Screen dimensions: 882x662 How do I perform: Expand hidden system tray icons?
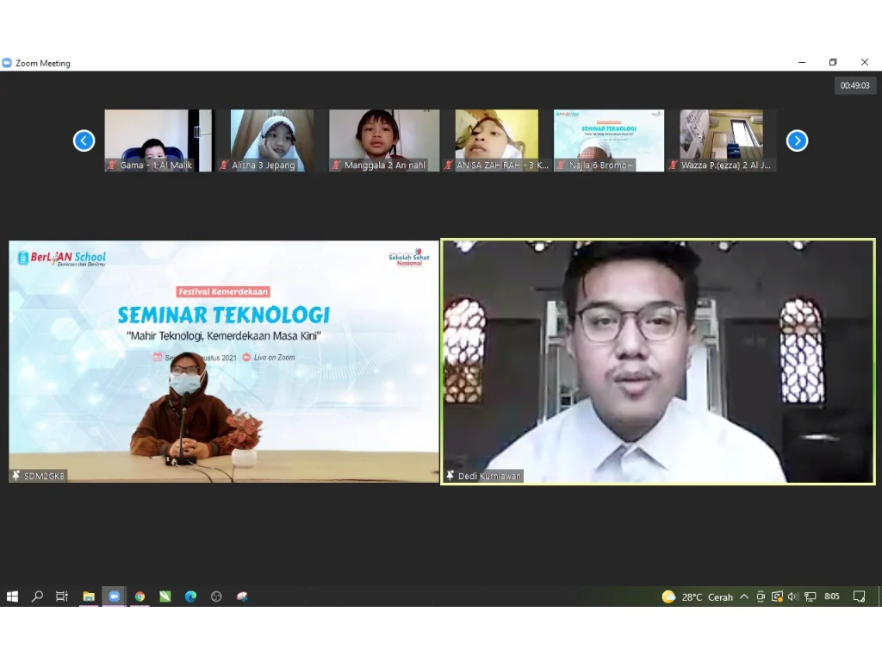[744, 596]
